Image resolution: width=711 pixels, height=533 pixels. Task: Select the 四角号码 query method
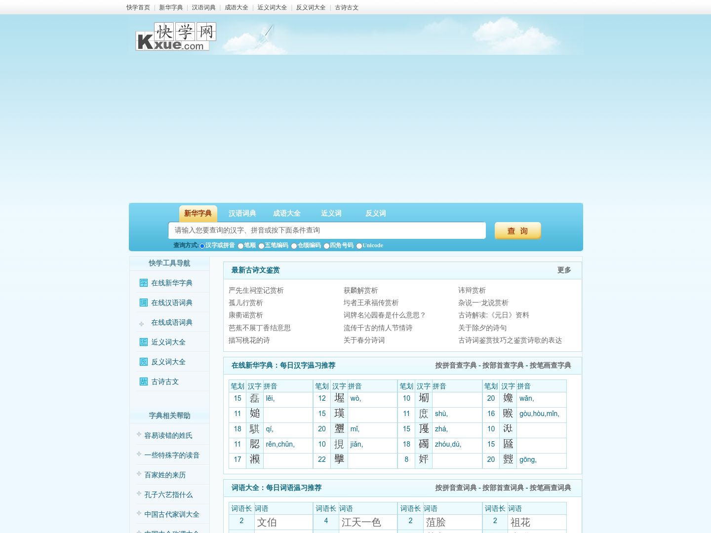(x=326, y=246)
